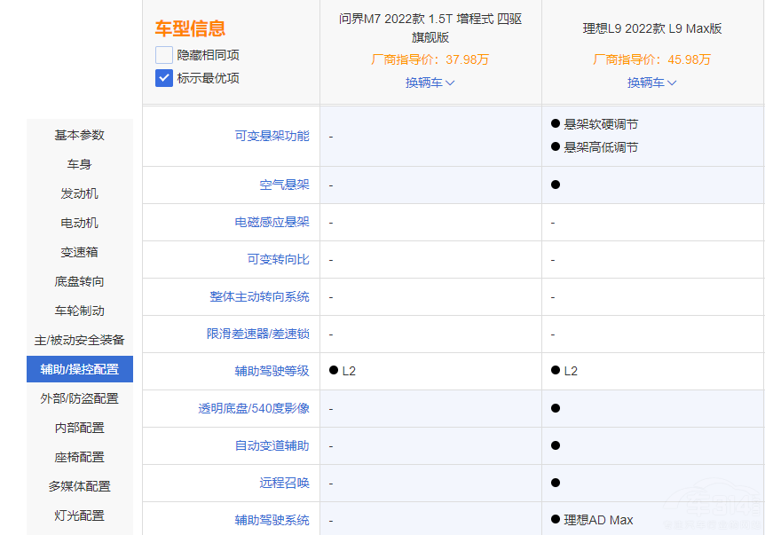Open the 灯光配置 category
The image size is (765, 535).
[x=79, y=515]
